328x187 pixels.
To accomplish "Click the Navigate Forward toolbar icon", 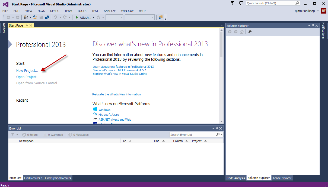I will [18, 17].
